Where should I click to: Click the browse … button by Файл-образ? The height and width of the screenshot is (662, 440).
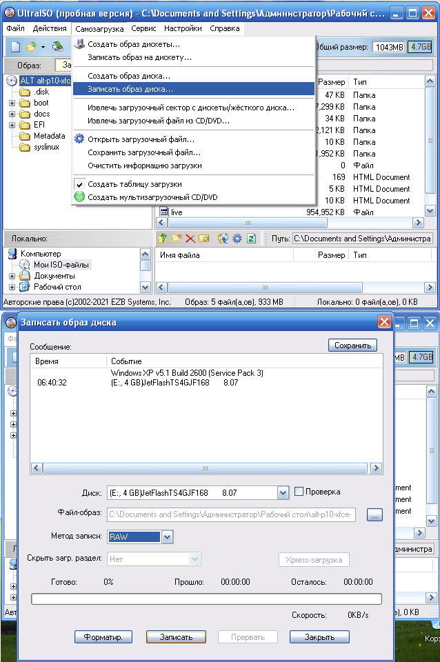pos(374,514)
